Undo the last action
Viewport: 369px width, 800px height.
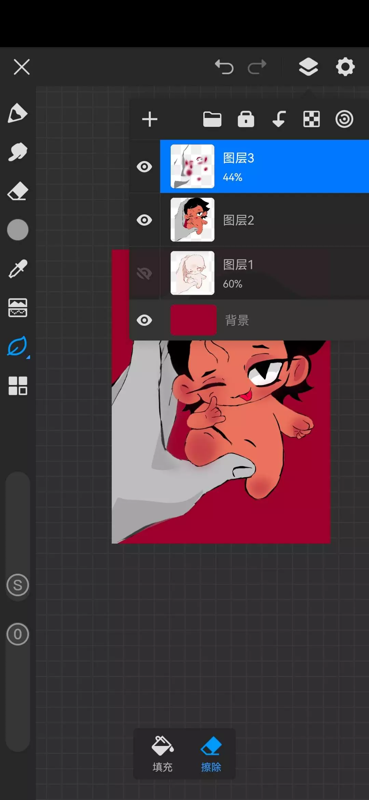[224, 67]
